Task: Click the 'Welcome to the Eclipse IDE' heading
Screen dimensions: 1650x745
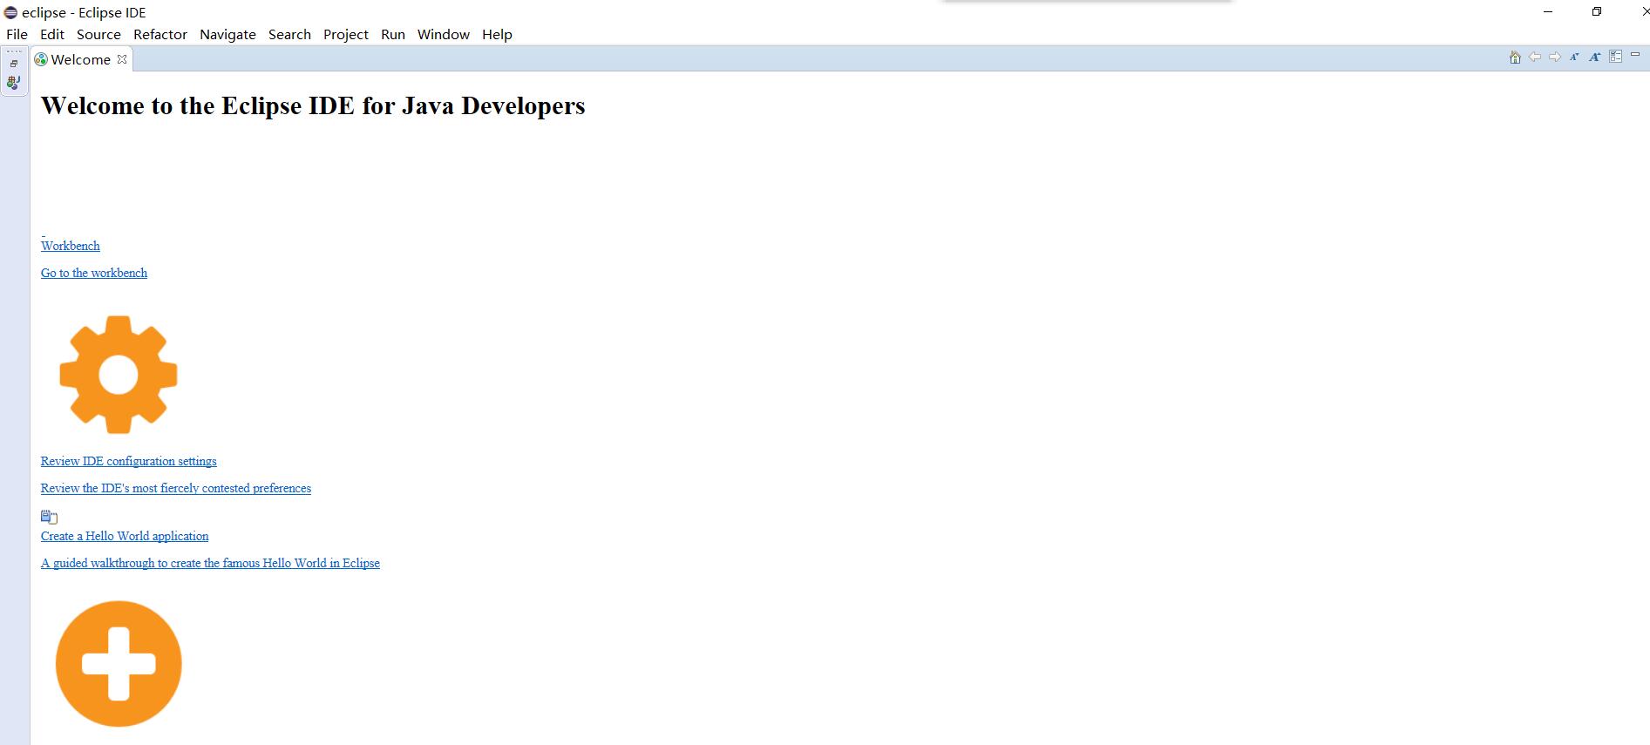Action: point(313,105)
